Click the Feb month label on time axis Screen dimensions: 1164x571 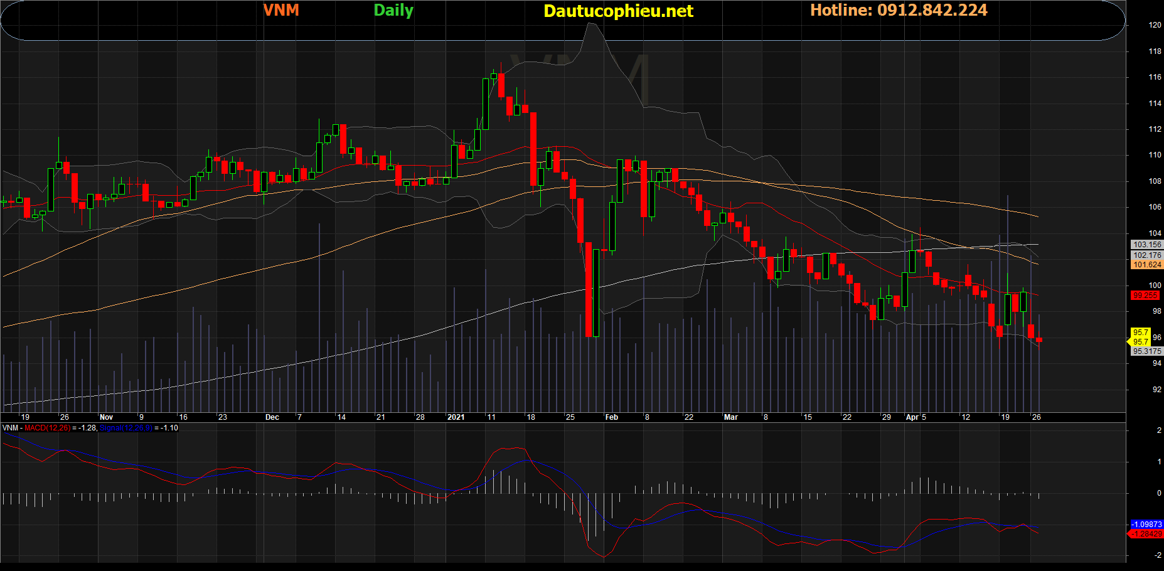click(611, 417)
